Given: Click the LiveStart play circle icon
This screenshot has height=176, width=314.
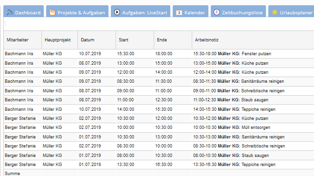Looking at the screenshot, I should 117,12.
